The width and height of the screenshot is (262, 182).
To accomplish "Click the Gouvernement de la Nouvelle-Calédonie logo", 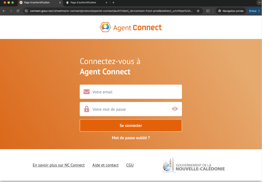I will pyautogui.click(x=193, y=165).
